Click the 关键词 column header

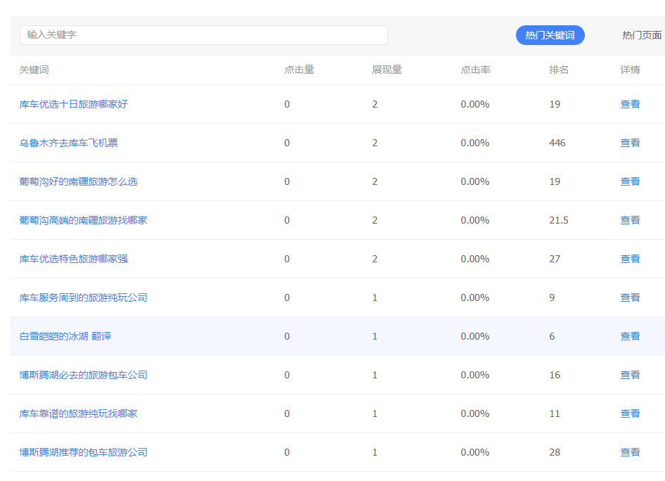click(x=34, y=70)
